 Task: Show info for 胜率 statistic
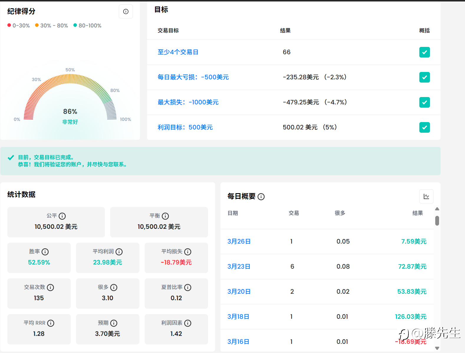[45, 252]
